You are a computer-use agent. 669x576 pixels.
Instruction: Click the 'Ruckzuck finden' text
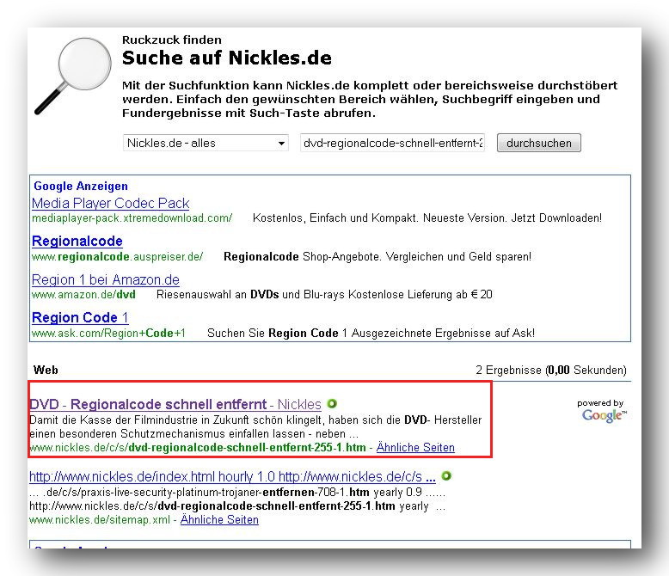(x=171, y=40)
